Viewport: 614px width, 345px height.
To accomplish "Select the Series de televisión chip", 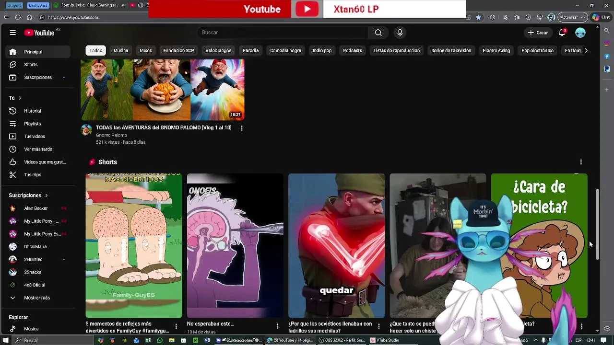I will pyautogui.click(x=451, y=50).
